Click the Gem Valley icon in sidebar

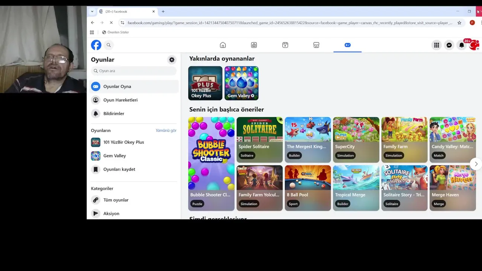pyautogui.click(x=96, y=156)
